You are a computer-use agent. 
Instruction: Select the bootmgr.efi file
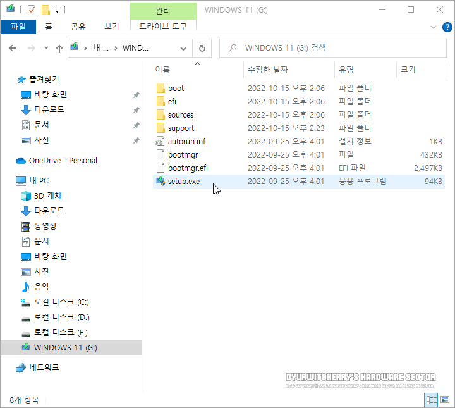[188, 168]
